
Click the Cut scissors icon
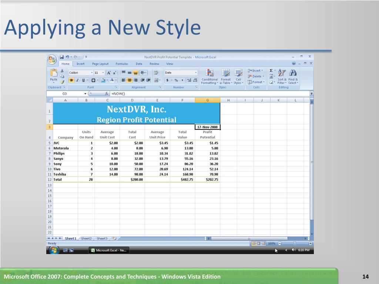click(62, 71)
